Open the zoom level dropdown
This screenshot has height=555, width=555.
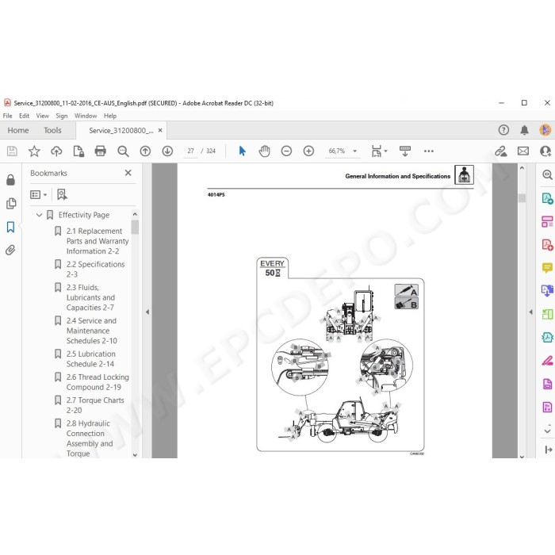[354, 151]
